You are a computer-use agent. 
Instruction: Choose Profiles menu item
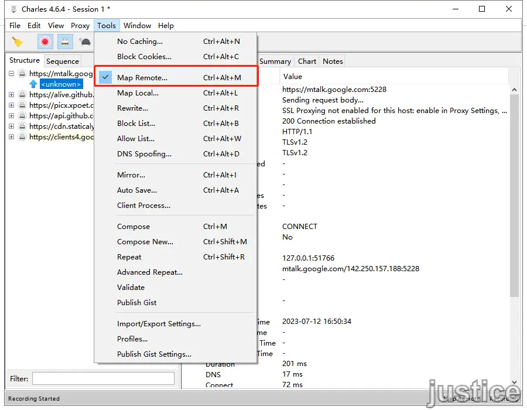[x=176, y=339]
